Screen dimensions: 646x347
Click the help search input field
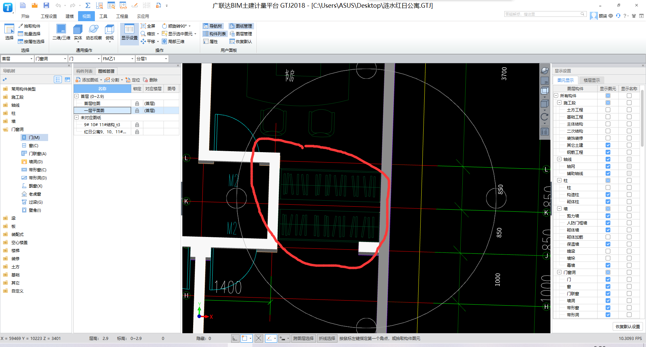click(542, 14)
